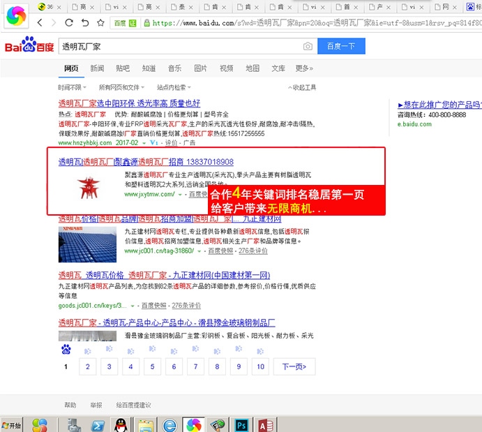The image size is (482, 432).
Task: Collapse tools via 收起工具
Action: [x=302, y=88]
